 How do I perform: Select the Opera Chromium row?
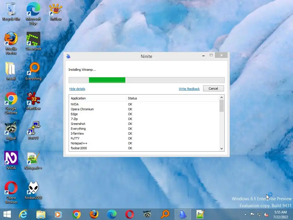point(144,109)
